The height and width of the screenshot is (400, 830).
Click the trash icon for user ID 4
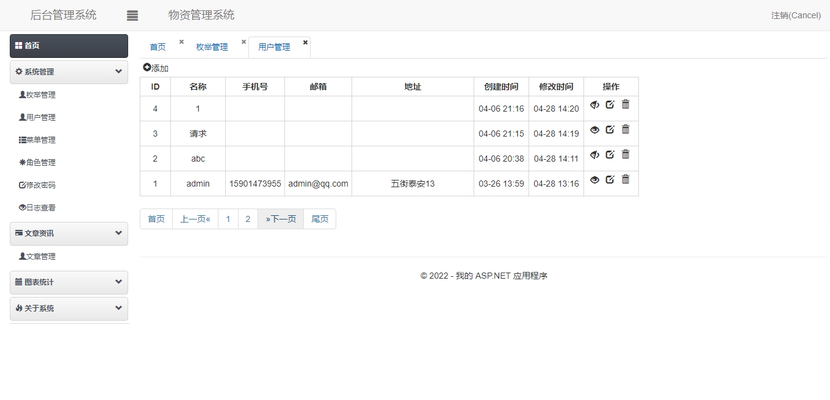(626, 104)
